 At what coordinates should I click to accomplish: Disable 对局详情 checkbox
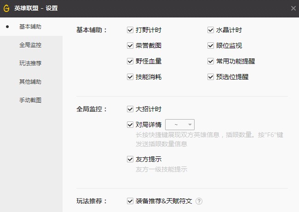click(x=130, y=125)
